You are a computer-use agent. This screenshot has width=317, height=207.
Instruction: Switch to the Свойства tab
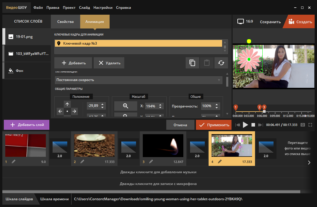65,22
